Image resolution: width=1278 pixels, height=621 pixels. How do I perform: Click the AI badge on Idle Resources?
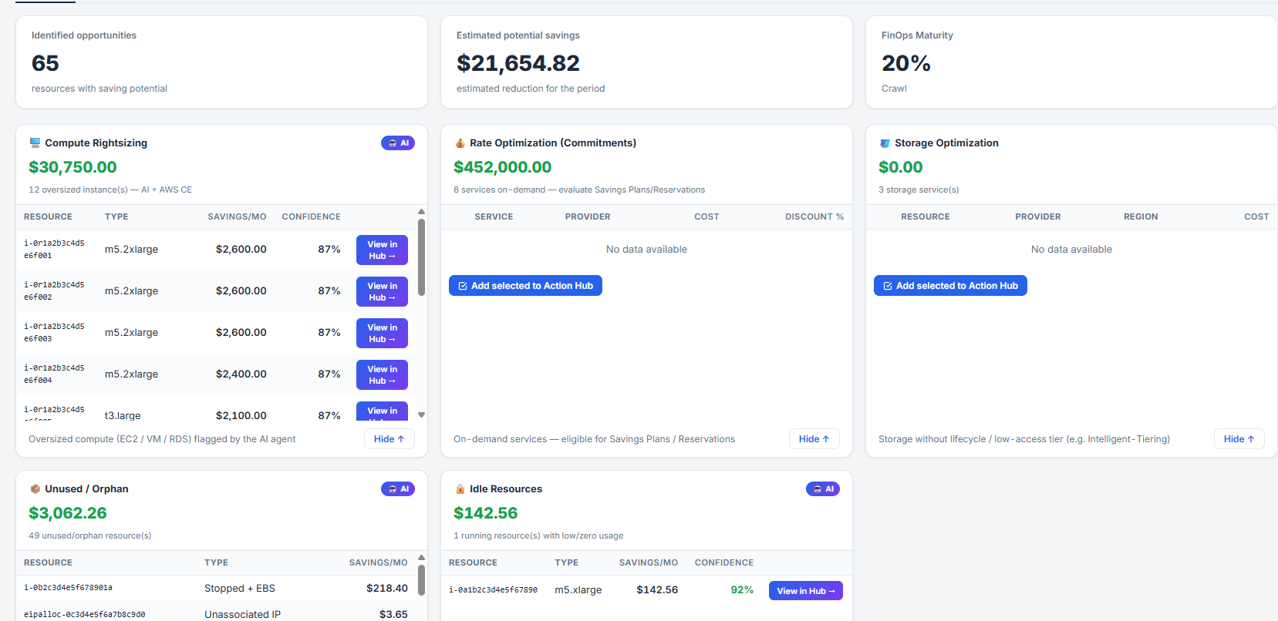coord(823,488)
